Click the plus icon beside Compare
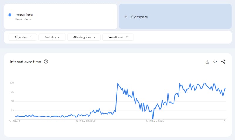This screenshot has height=140, width=235. [126, 17]
